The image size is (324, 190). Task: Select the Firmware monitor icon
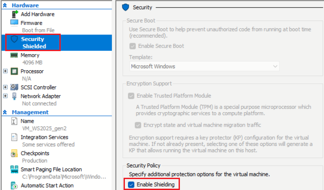[14, 23]
